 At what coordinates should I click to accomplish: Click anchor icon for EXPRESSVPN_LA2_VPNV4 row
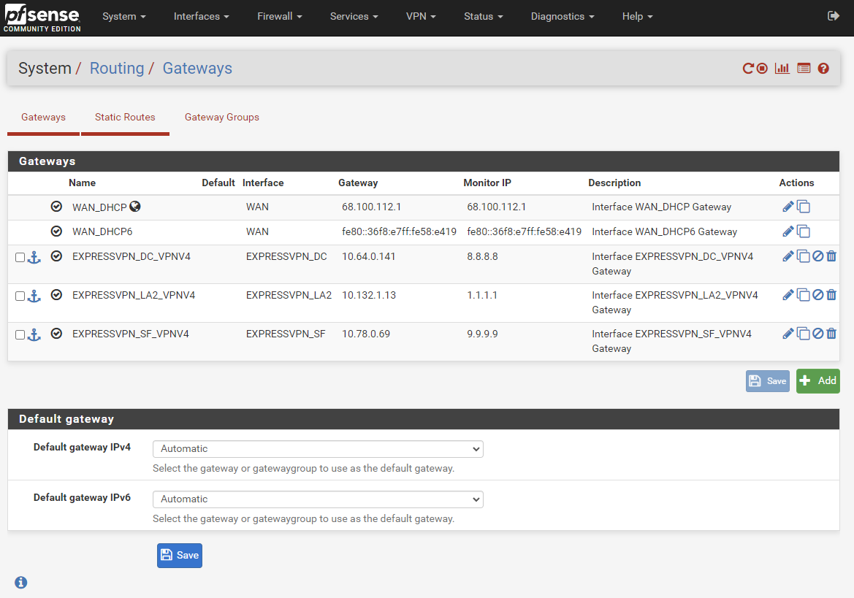pyautogui.click(x=34, y=296)
